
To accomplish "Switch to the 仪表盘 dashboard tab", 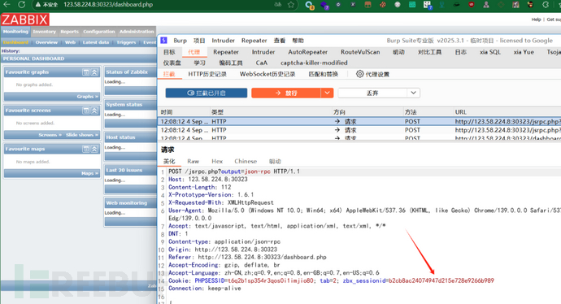I will click(x=172, y=63).
